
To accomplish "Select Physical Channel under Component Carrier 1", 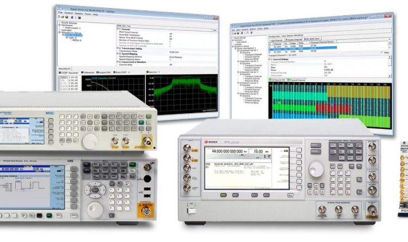I will [x=253, y=57].
